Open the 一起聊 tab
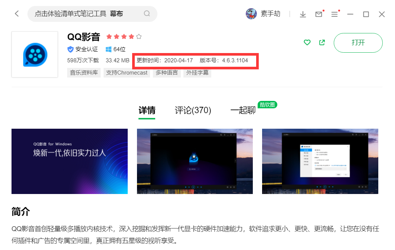Screen dimensions: 395x250 (243, 110)
